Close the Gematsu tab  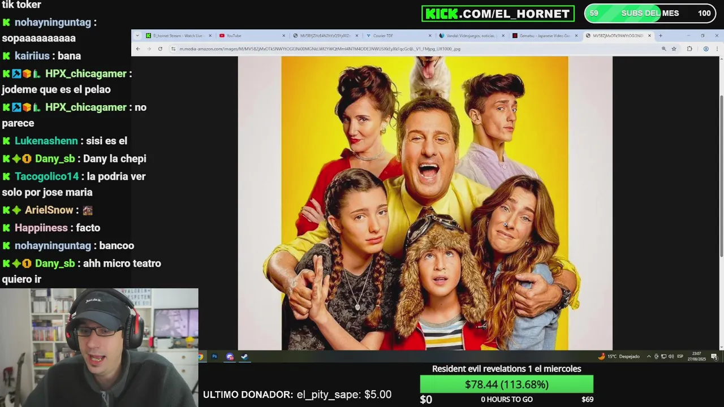576,36
